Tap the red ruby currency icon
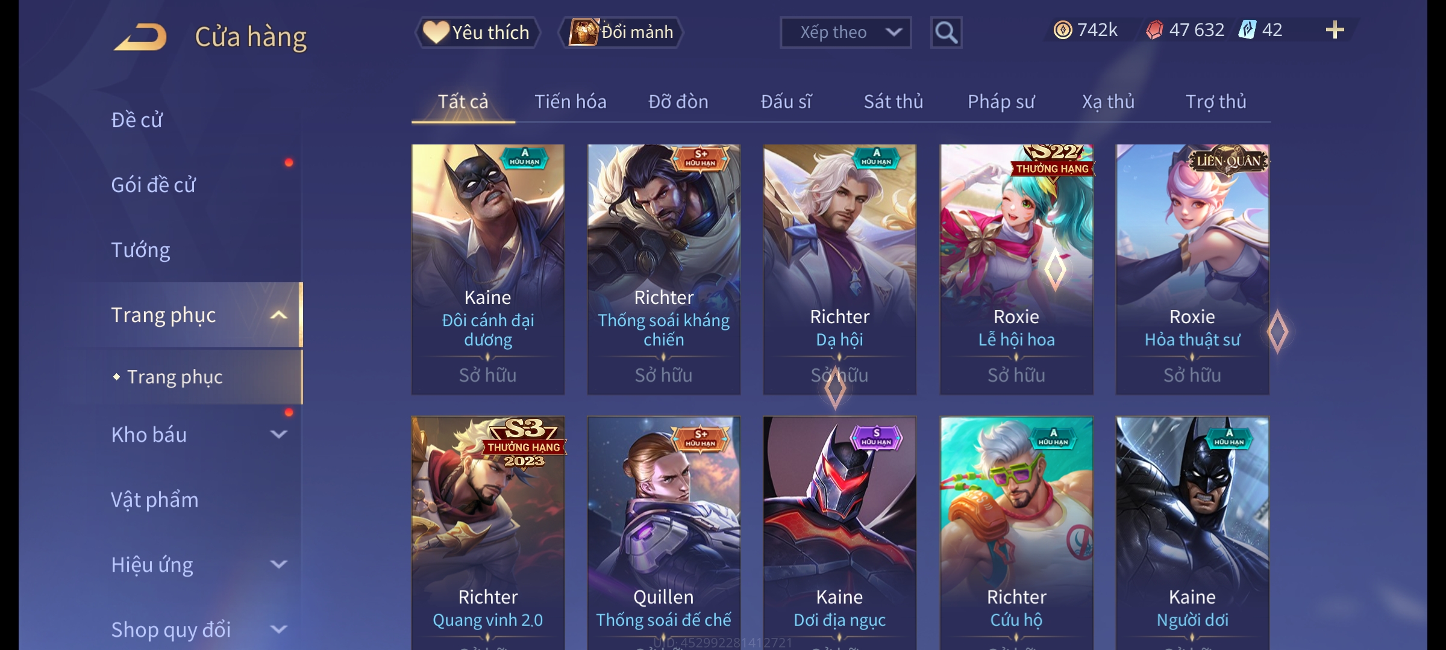The height and width of the screenshot is (650, 1446). [x=1154, y=30]
